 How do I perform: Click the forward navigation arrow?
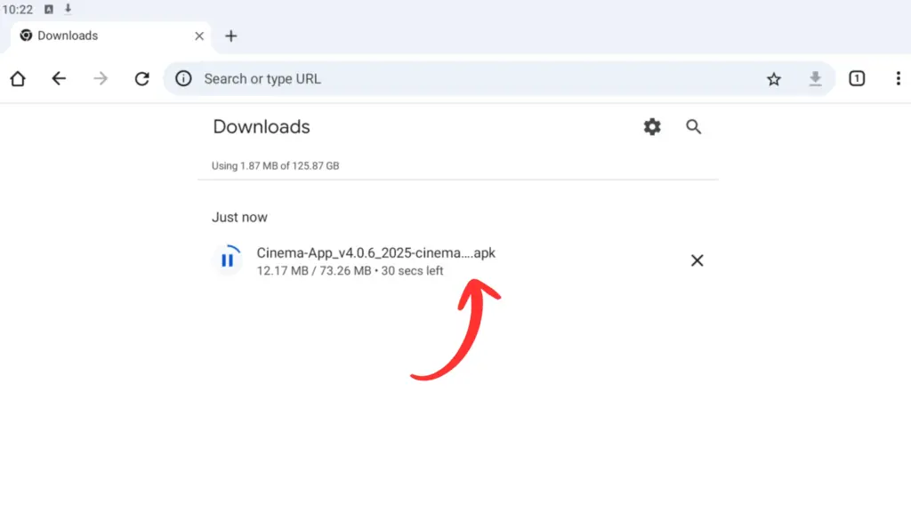(101, 79)
